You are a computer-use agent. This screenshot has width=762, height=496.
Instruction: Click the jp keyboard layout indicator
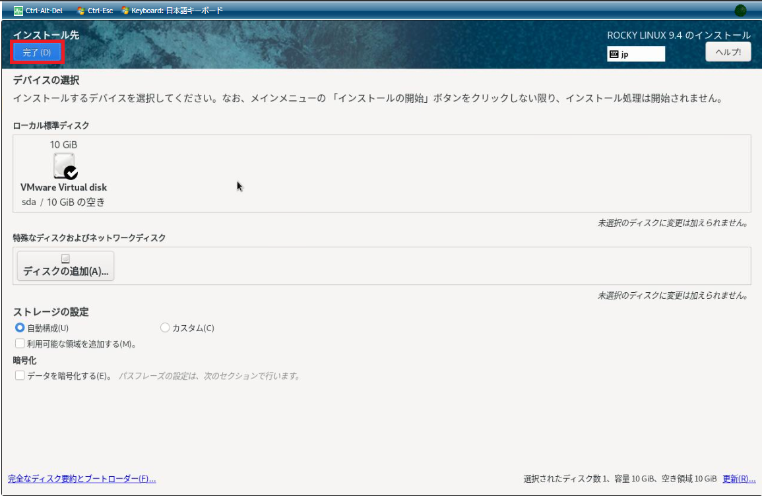(636, 54)
